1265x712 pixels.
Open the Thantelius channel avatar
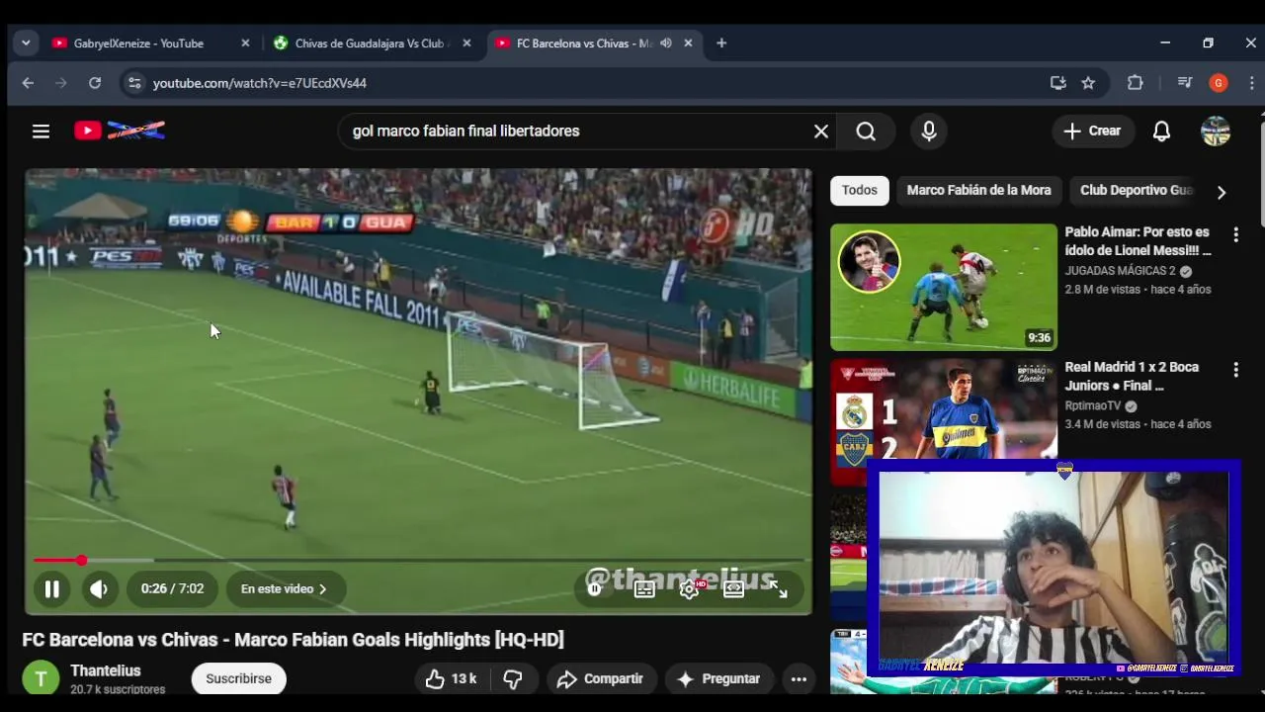[x=41, y=678]
